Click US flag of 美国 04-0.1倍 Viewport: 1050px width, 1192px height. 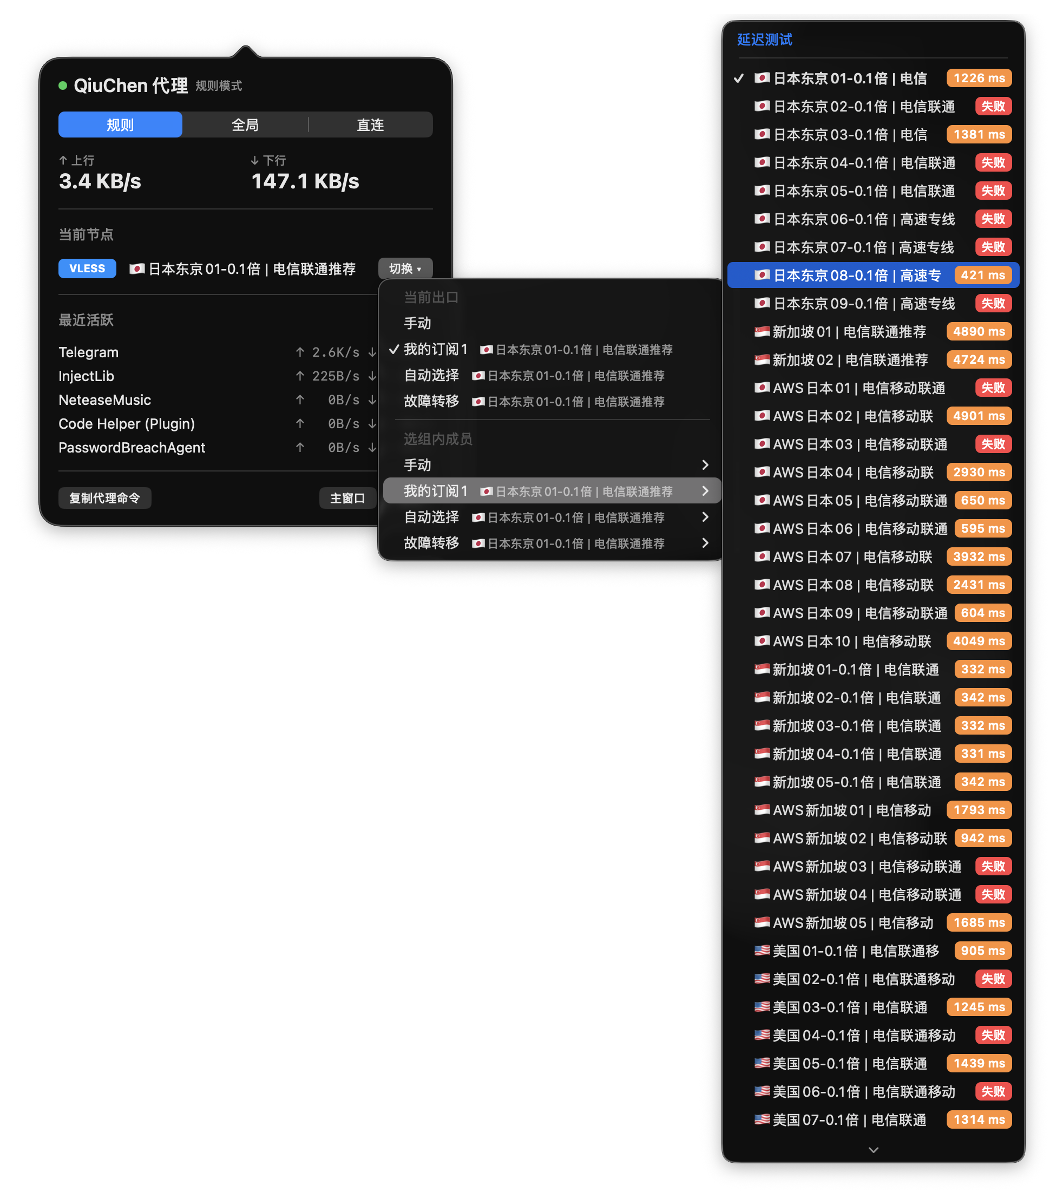(762, 1035)
